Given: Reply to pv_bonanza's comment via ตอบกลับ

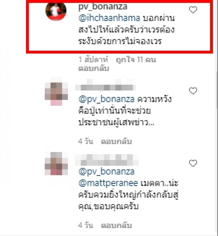Looking at the screenshot, I should coord(94,69).
